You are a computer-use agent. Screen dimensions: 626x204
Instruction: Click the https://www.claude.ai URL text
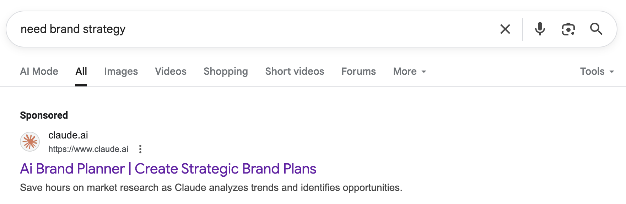88,149
